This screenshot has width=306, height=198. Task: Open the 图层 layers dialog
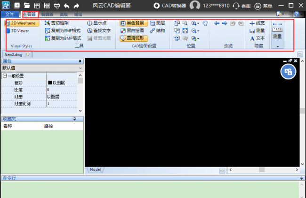pos(158,23)
